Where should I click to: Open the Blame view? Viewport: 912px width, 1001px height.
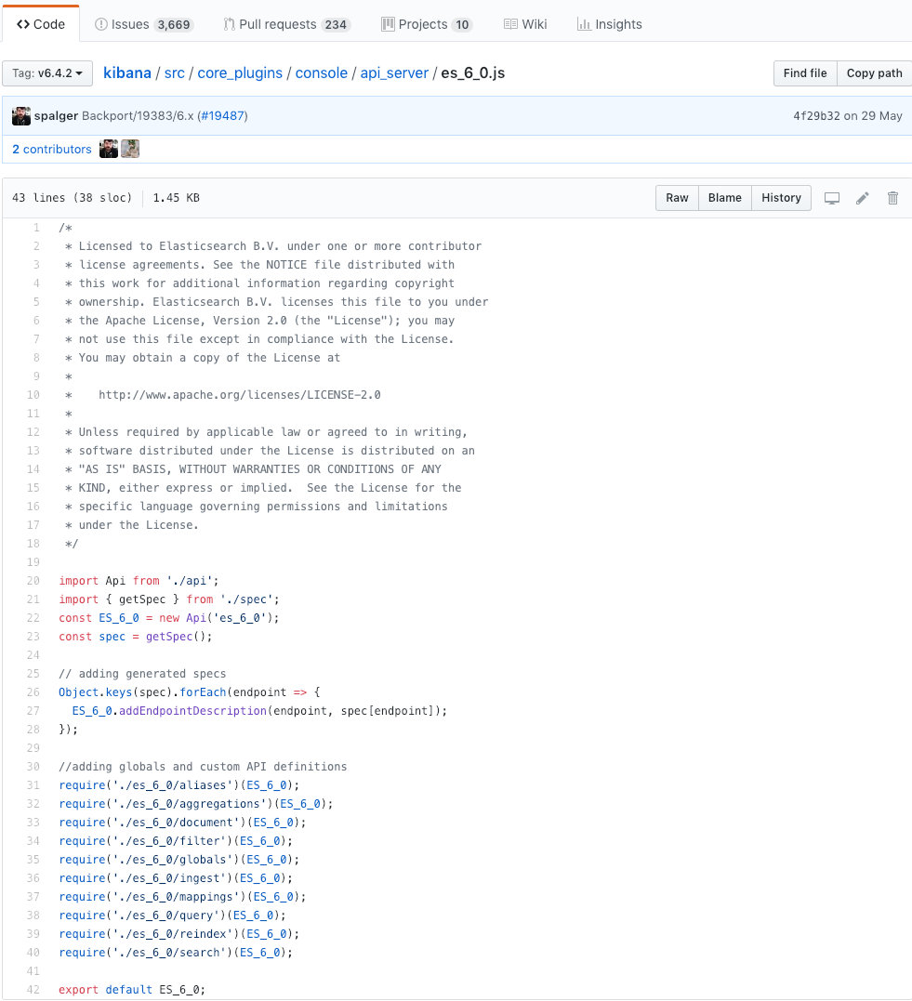[x=725, y=198]
